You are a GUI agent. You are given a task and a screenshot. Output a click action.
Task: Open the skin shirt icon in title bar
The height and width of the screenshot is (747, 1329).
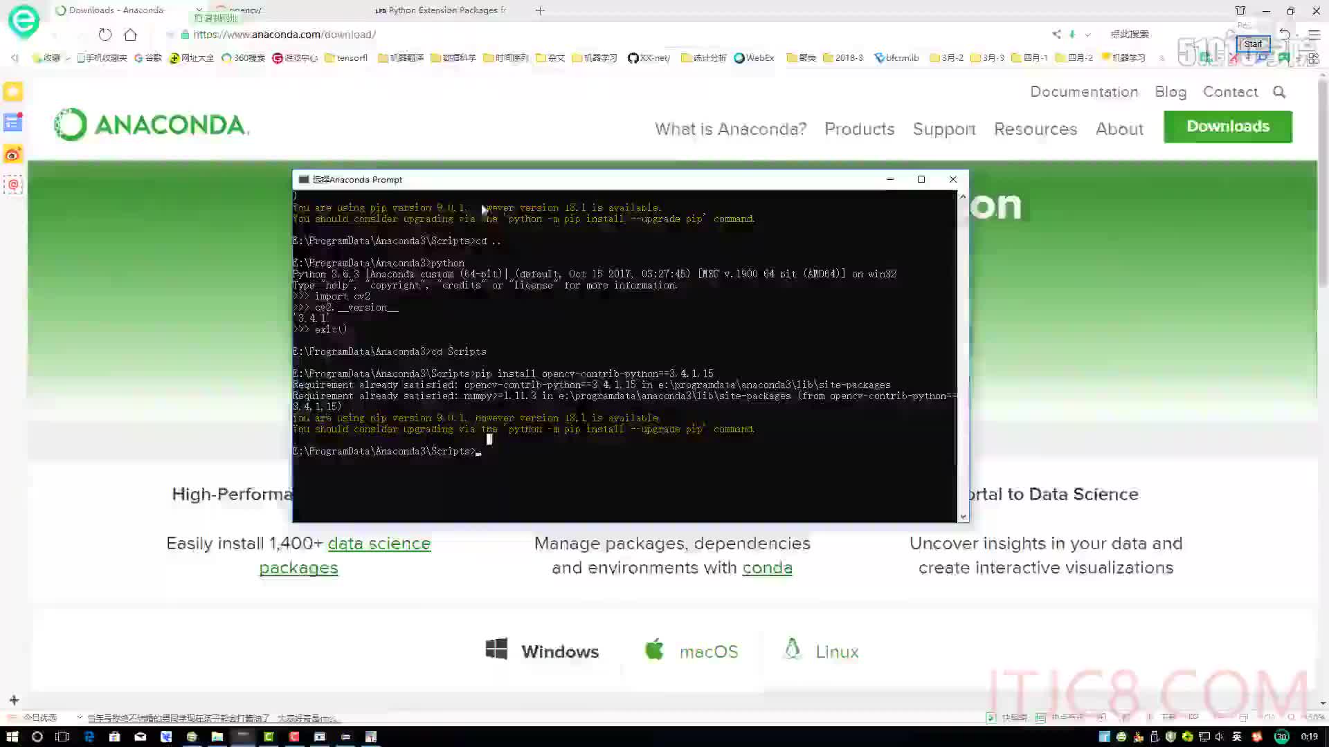point(1240,10)
